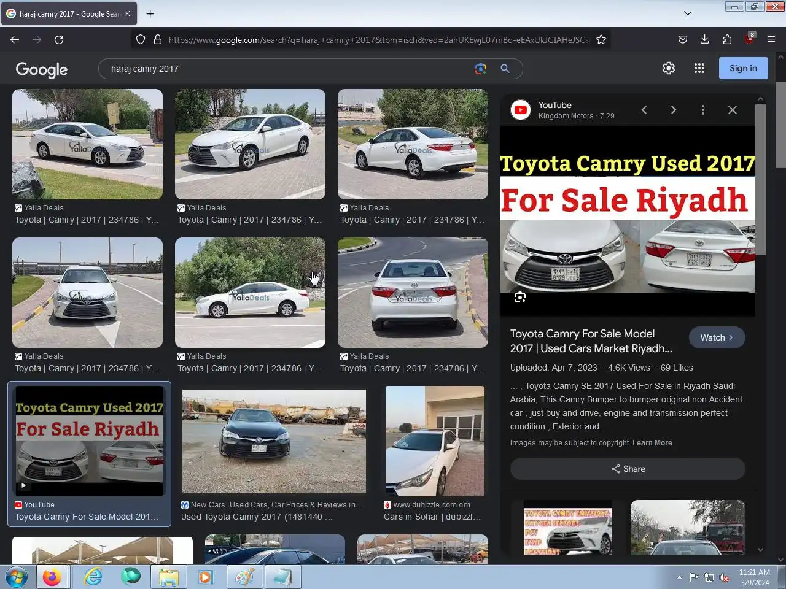The width and height of the screenshot is (786, 589).
Task: Click Firefox in the taskbar
Action: 52,577
